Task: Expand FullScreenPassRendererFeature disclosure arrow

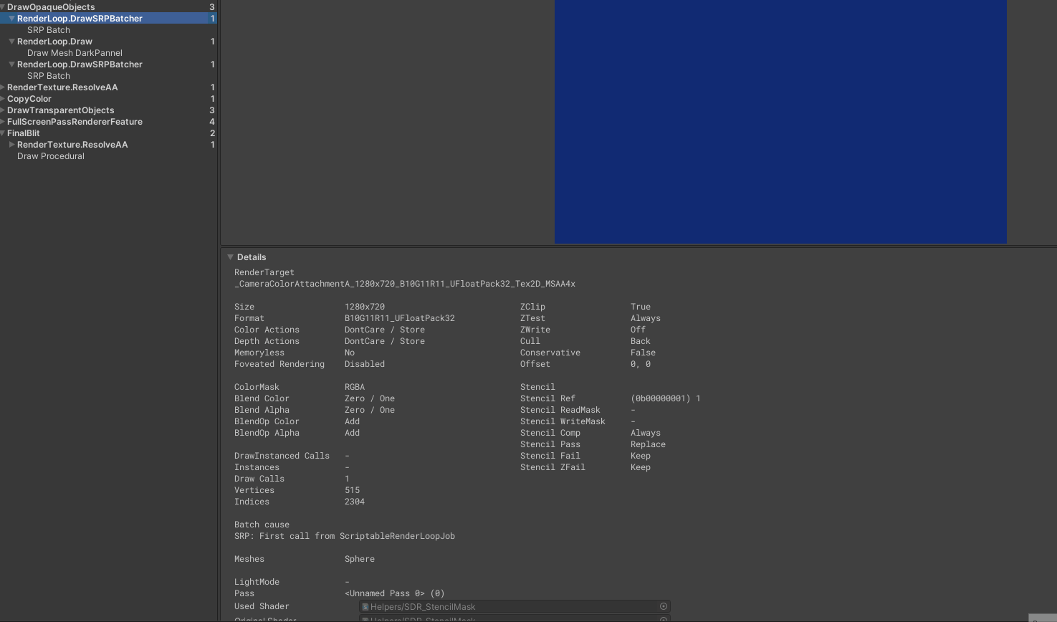Action: click(x=3, y=122)
